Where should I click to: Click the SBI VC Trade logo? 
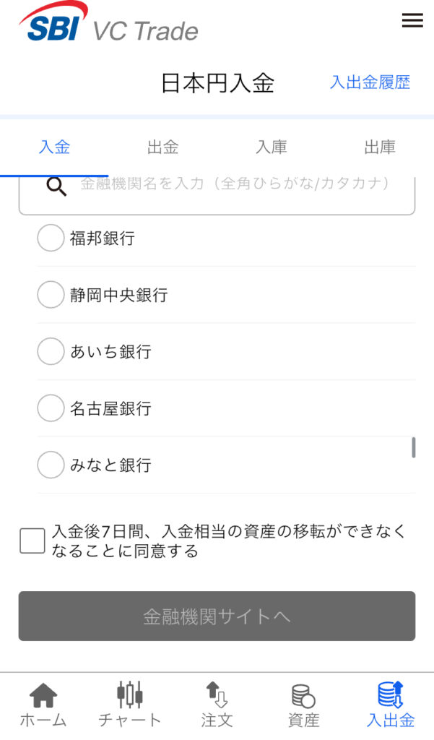(108, 22)
